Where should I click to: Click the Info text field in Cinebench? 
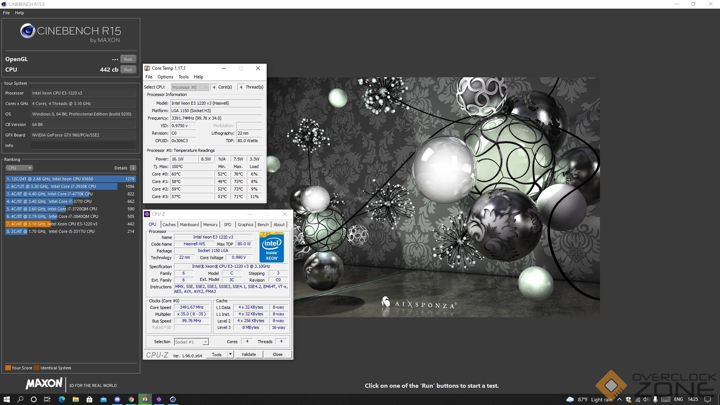83,145
